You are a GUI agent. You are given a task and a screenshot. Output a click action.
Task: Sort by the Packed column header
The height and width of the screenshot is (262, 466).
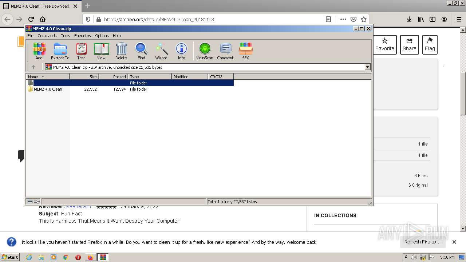coord(113,76)
